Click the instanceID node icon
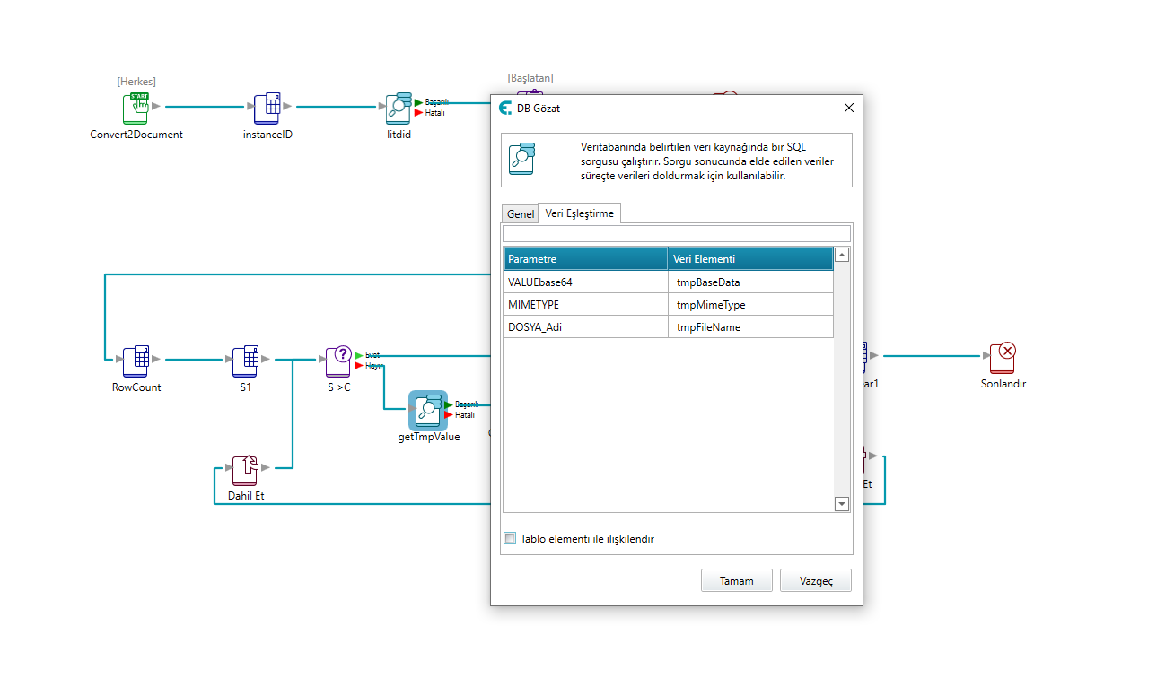Viewport: 1174px width, 678px height. pos(267,108)
